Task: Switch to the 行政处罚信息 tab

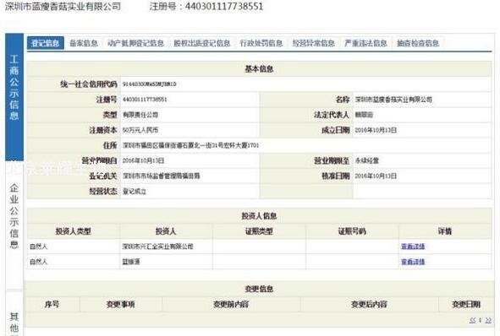Action: point(261,43)
